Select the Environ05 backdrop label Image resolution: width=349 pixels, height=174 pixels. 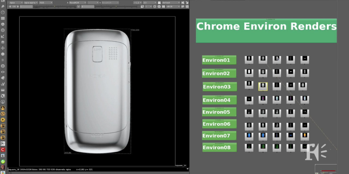tap(219, 112)
